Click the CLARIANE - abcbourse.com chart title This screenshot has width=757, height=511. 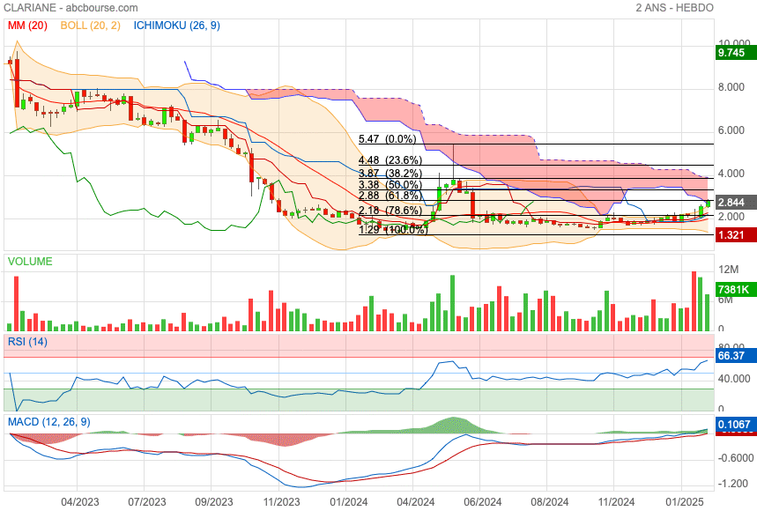coord(71,8)
